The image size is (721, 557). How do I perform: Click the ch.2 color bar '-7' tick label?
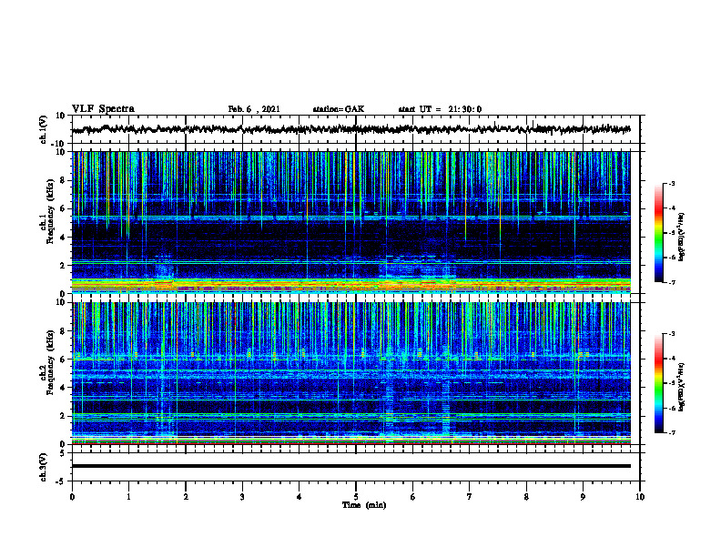coord(672,432)
